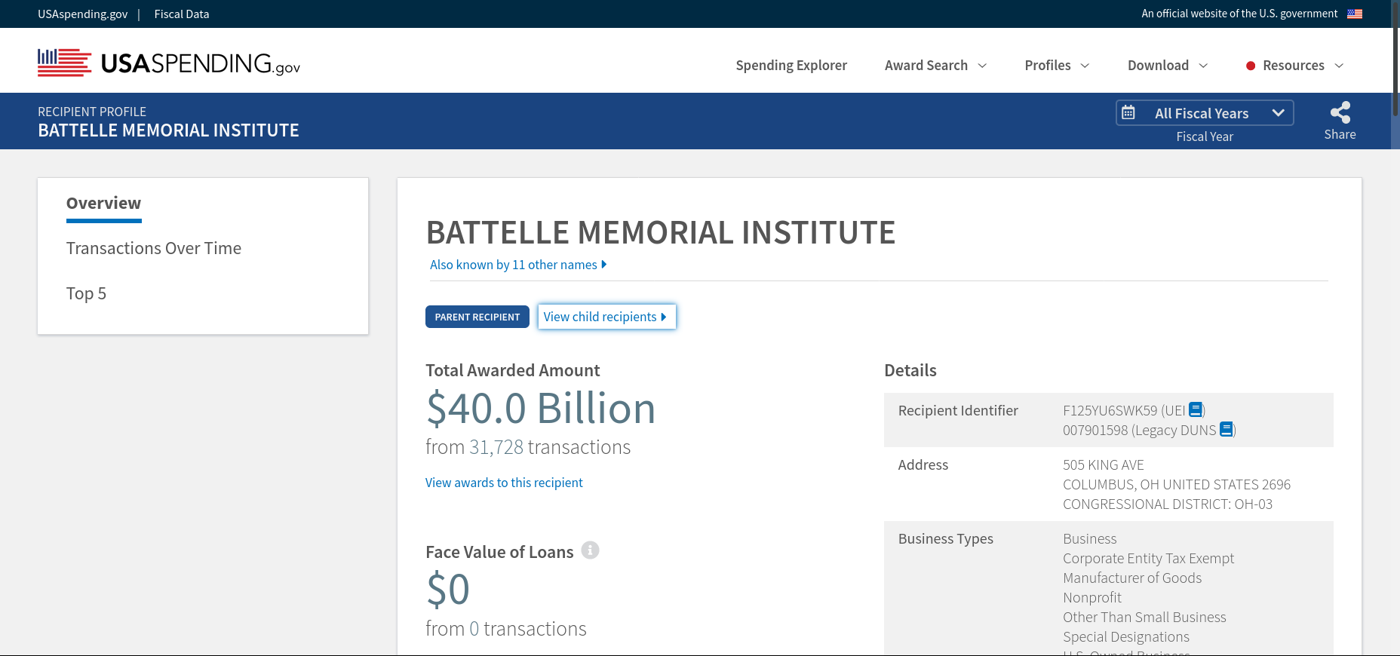
Task: Click Other Than Small Business text
Action: (x=1144, y=617)
